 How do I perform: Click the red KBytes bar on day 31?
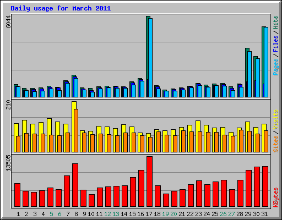tap(265, 186)
